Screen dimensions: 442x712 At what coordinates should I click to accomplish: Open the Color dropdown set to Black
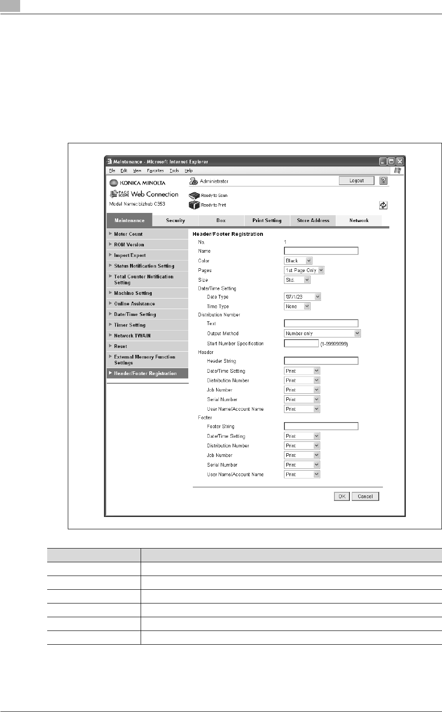298,261
